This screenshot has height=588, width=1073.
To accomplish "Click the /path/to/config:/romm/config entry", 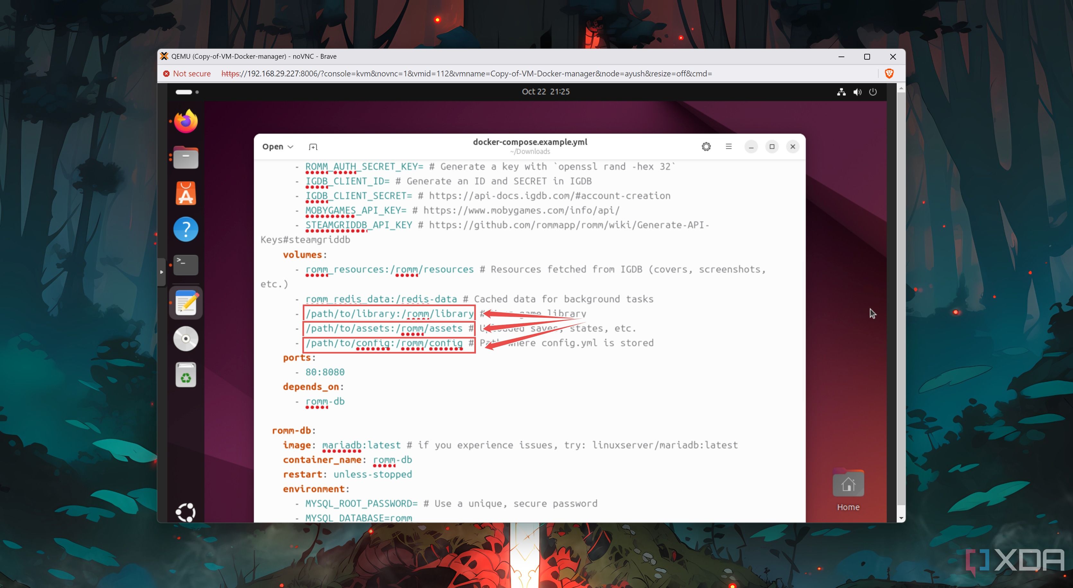I will [384, 343].
